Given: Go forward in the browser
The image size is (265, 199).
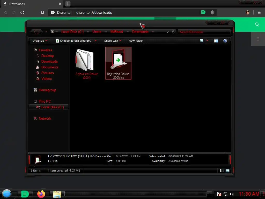Looking at the screenshot, I should coord(14,12).
